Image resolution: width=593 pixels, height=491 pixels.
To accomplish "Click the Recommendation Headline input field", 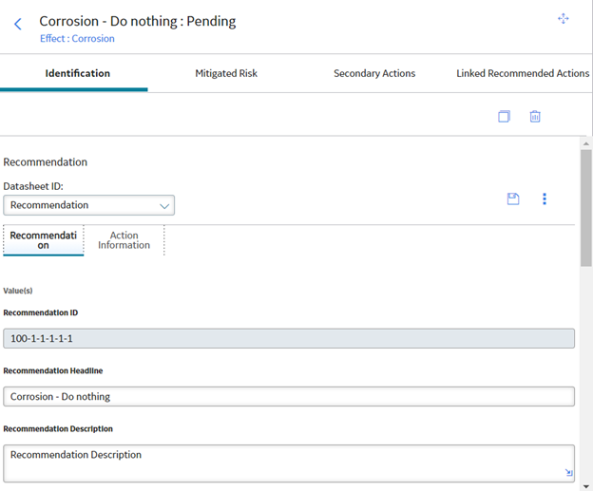I will pos(289,397).
